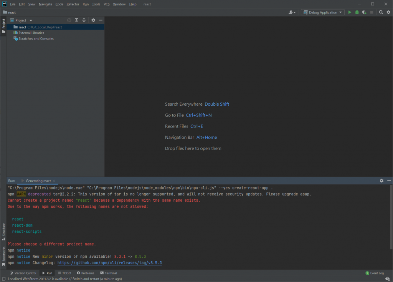Open Code With Me user icon

292,12
